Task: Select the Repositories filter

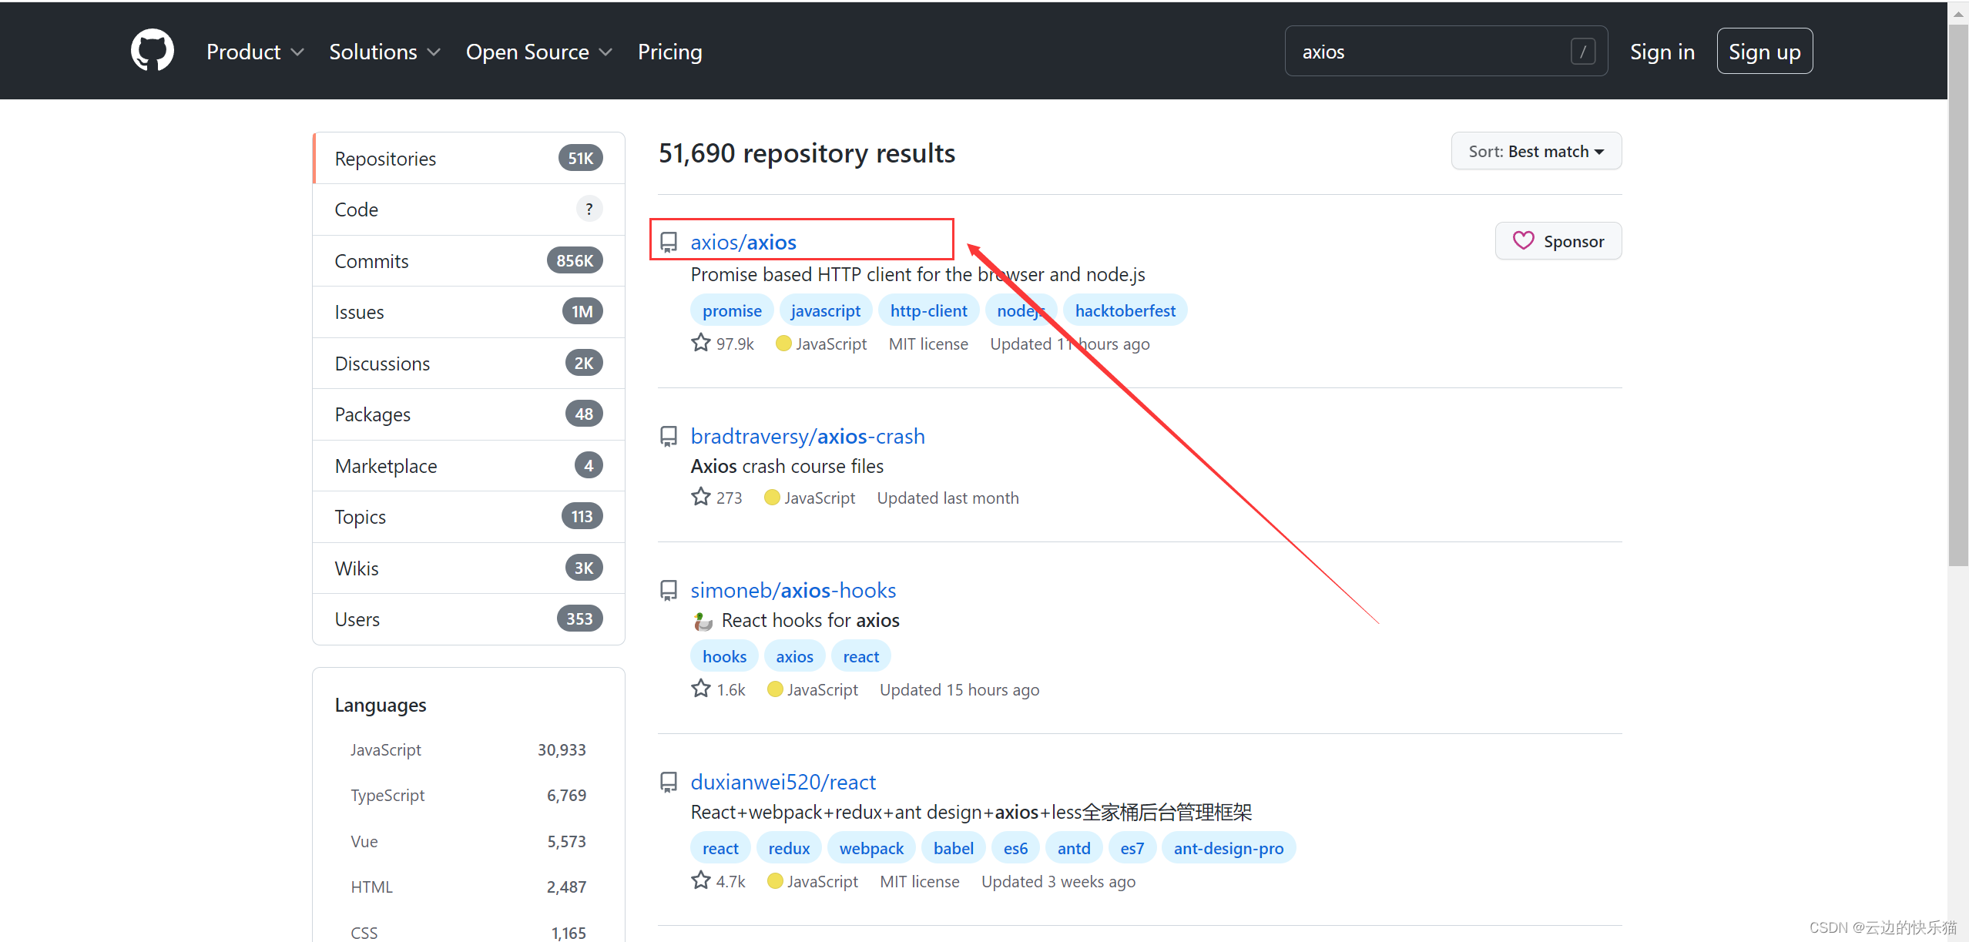Action: [x=468, y=158]
